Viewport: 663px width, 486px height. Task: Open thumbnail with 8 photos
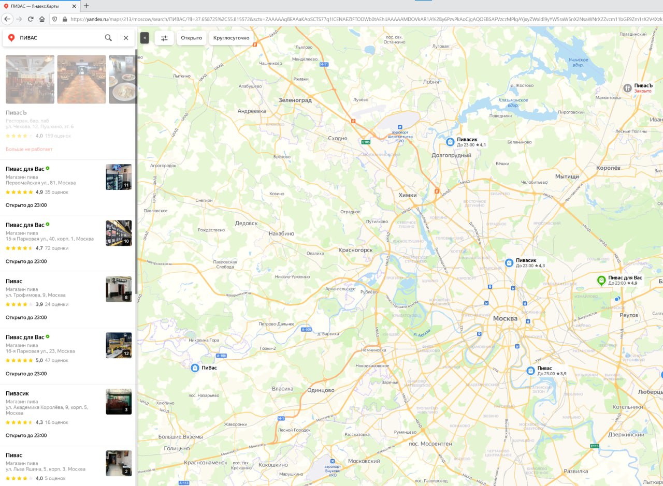pyautogui.click(x=119, y=289)
